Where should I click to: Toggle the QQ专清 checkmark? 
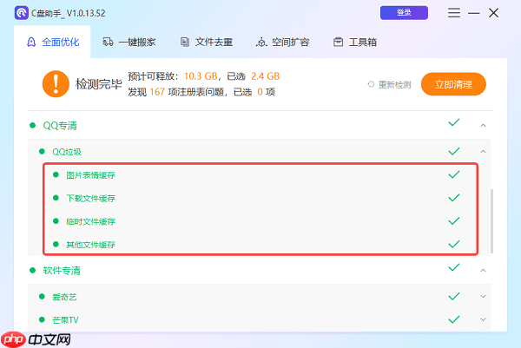[454, 122]
